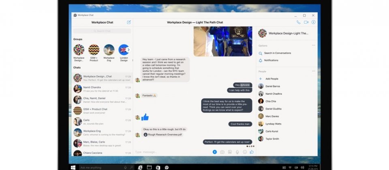Click the microphone voice message icon
The width and height of the screenshot is (389, 170).
pyautogui.click(x=237, y=152)
